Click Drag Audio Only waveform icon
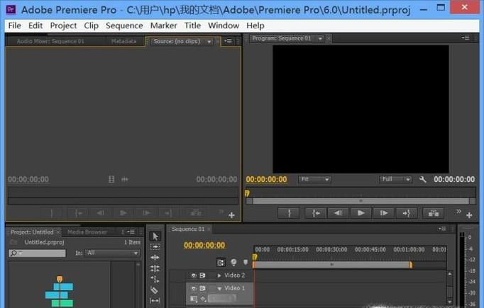Screen dimensions: 484x308 pos(125,179)
